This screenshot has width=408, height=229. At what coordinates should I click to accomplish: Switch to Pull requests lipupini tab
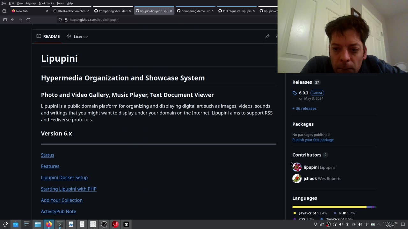pos(237,11)
